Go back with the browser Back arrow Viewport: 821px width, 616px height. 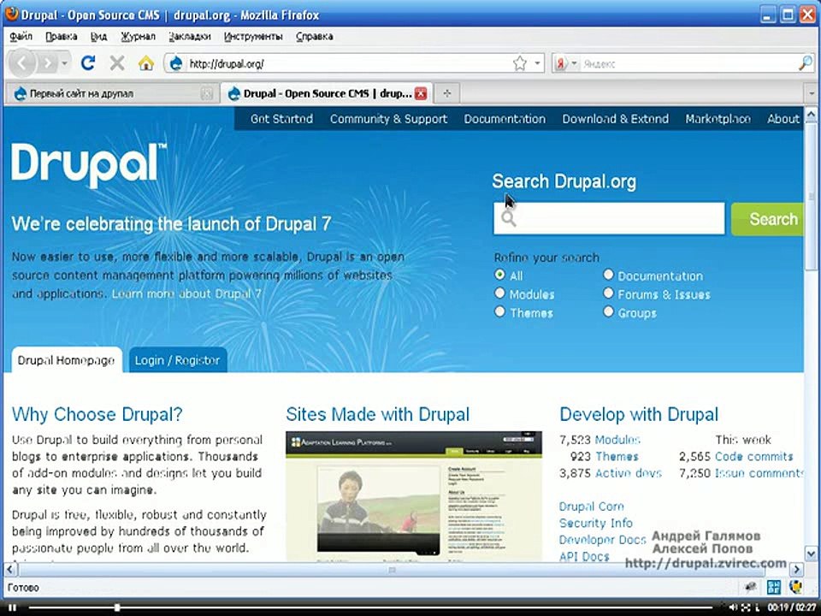click(x=21, y=63)
